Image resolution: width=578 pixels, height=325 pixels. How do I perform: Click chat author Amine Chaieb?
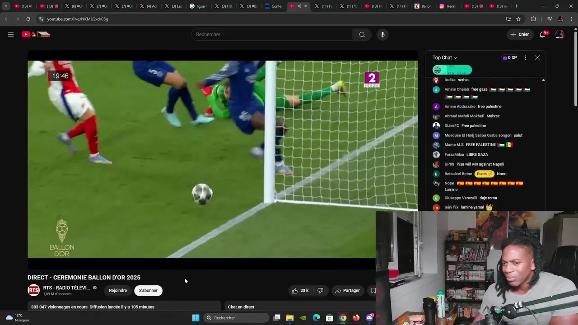(x=457, y=89)
